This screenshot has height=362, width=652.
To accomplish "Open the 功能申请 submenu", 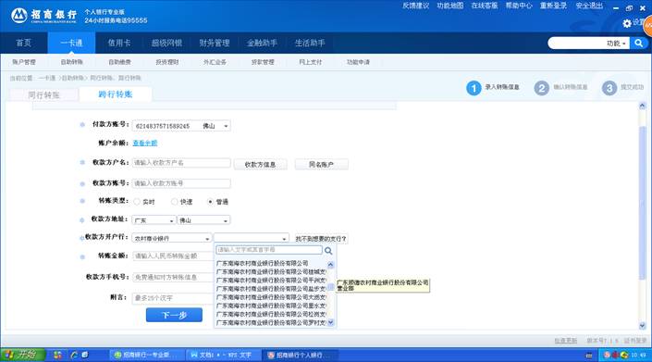I will click(358, 62).
